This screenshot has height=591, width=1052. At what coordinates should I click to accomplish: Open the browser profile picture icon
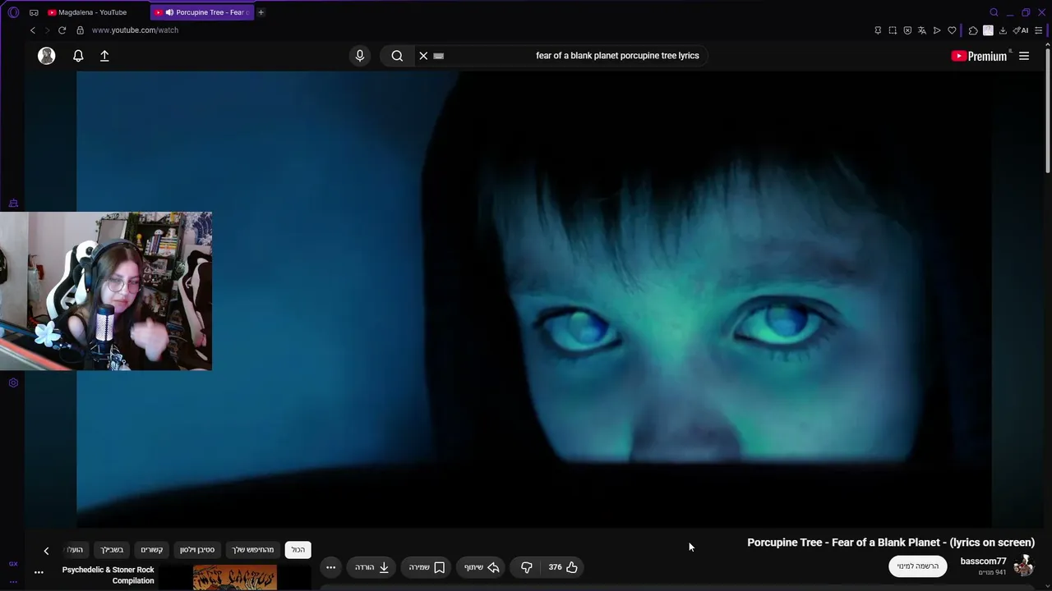click(988, 30)
